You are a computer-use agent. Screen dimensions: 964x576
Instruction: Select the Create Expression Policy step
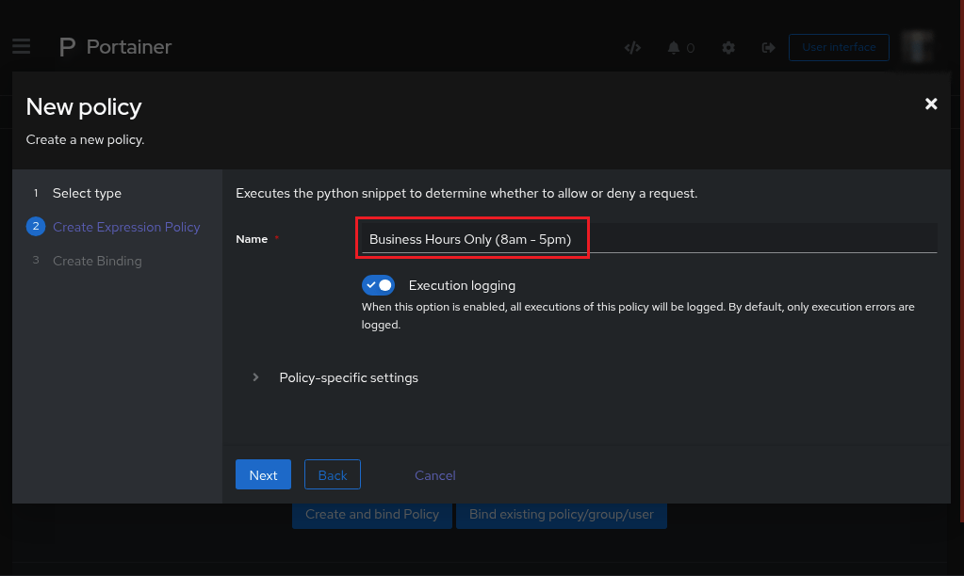tap(126, 227)
